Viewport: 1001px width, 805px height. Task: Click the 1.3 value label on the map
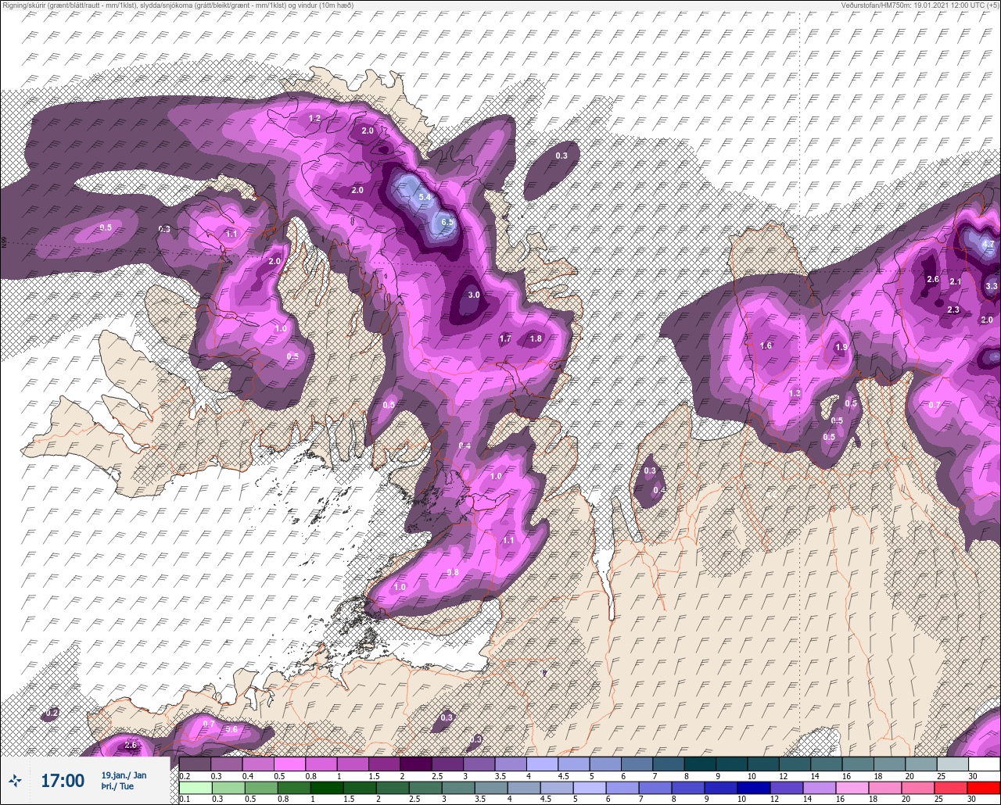click(x=795, y=393)
